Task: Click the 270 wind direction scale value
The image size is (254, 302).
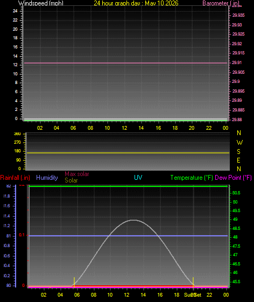Action: (x=17, y=143)
